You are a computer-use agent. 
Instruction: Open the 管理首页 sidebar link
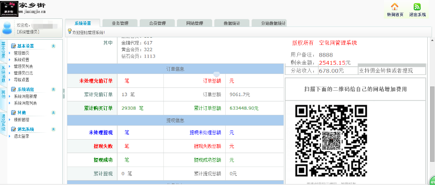coord(21,53)
